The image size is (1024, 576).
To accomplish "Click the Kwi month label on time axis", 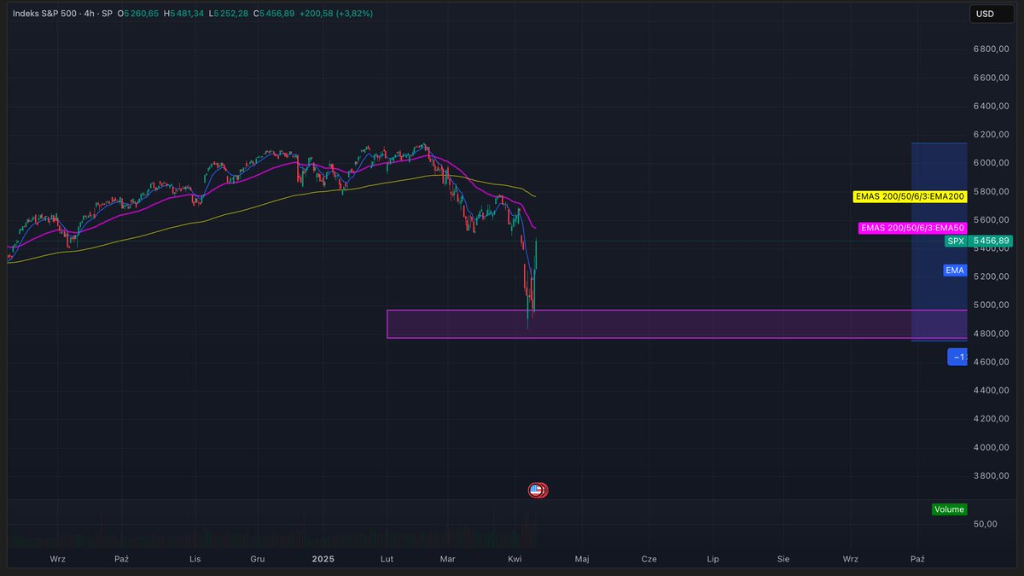I will [515, 559].
